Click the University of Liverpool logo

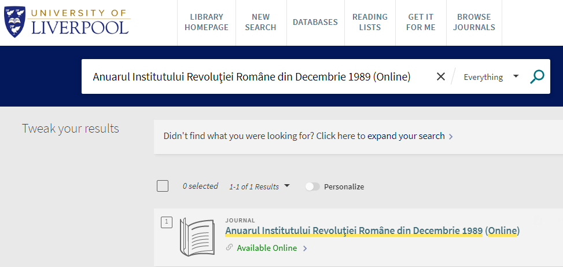[67, 22]
